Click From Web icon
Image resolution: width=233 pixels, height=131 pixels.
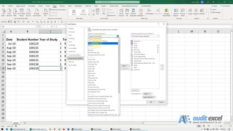click(15, 12)
